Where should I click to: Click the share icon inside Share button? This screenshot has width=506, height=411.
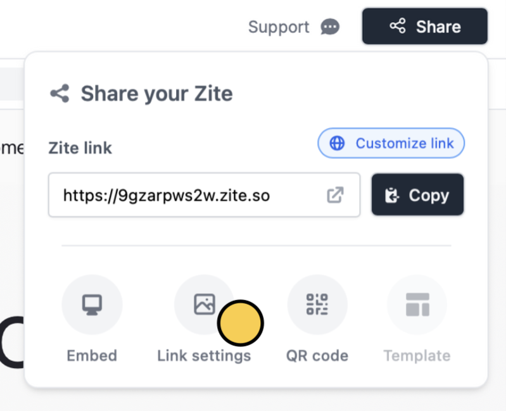pyautogui.click(x=398, y=26)
